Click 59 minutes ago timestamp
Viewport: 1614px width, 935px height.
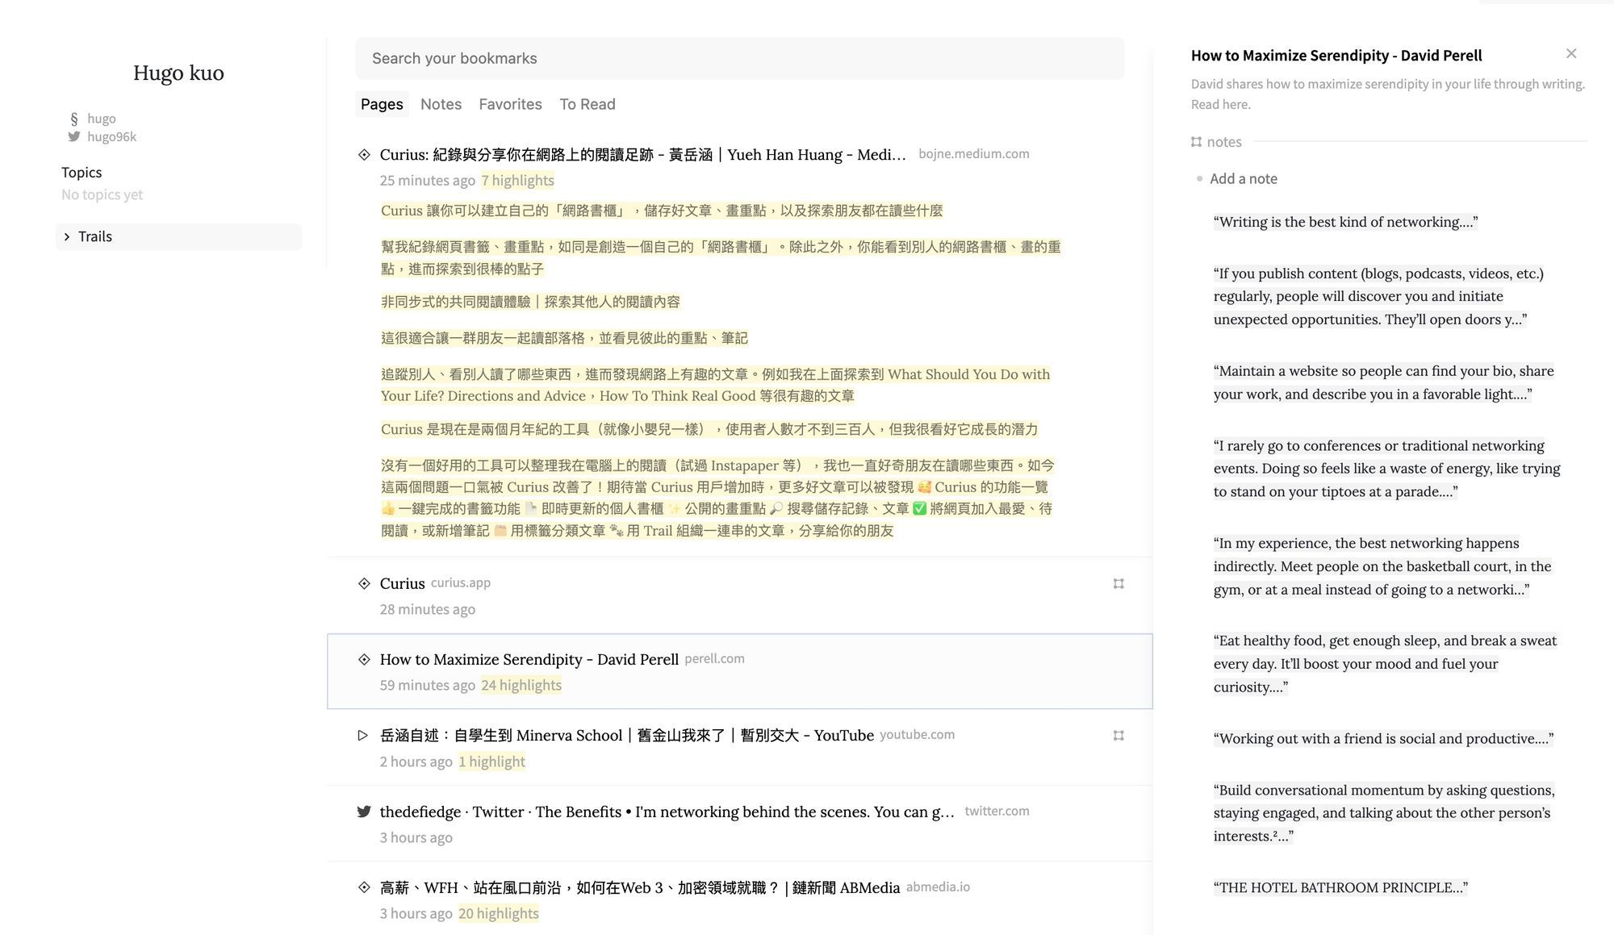point(428,686)
